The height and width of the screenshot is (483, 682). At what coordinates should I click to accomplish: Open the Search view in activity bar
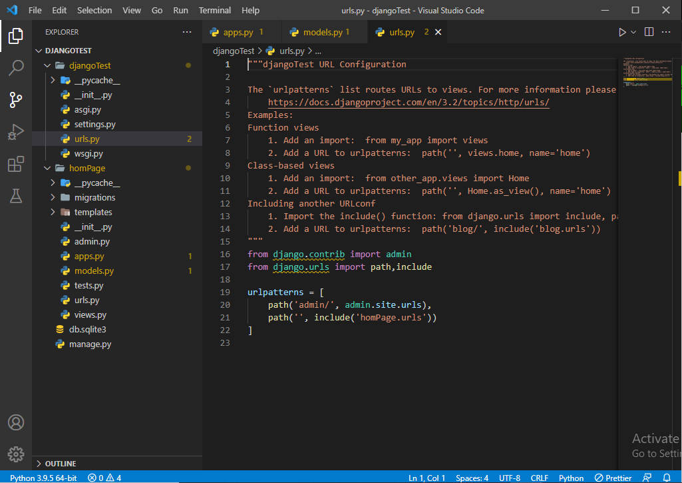coord(16,68)
